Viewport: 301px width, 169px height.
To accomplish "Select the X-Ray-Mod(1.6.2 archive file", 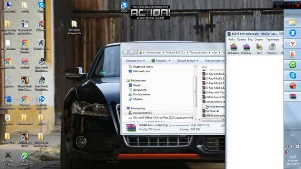I will 214,74.
